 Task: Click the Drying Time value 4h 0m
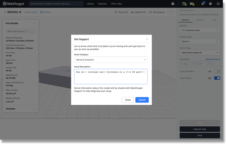click(x=9, y=71)
